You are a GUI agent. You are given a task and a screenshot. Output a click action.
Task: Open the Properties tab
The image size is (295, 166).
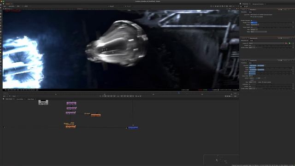tap(245, 4)
